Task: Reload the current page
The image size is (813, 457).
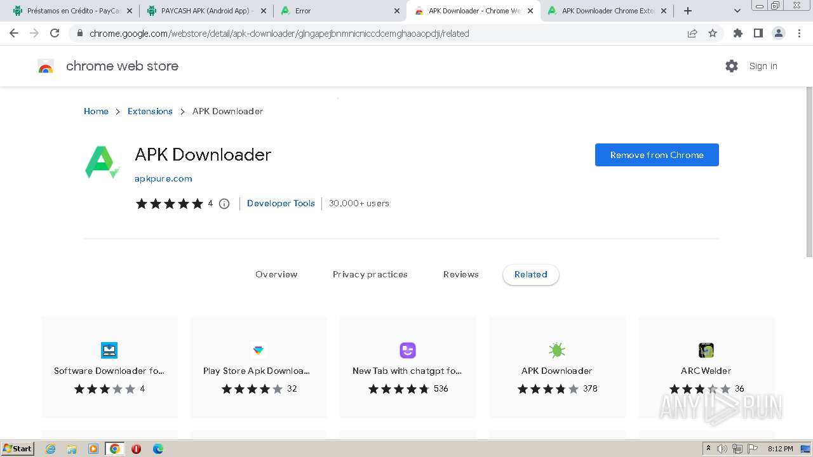Action: pyautogui.click(x=55, y=33)
